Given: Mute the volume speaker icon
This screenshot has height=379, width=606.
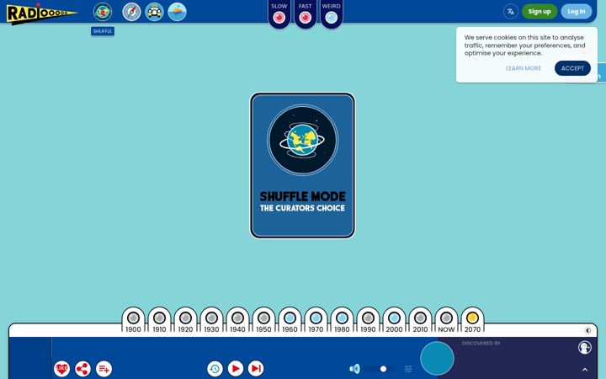Looking at the screenshot, I should (x=354, y=369).
